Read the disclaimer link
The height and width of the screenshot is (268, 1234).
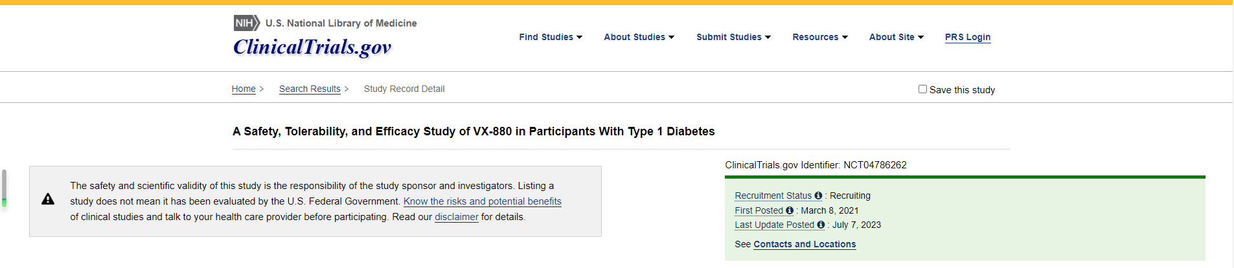pyautogui.click(x=456, y=217)
